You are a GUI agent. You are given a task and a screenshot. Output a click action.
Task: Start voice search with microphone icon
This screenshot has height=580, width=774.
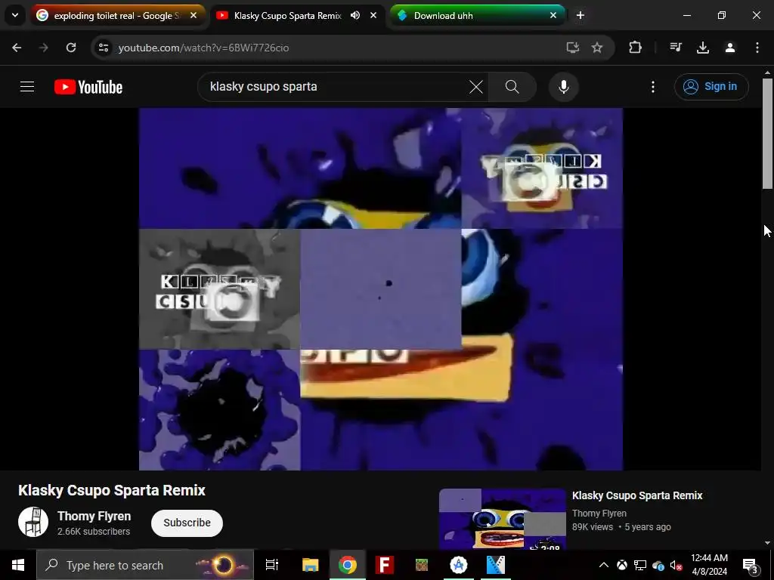pyautogui.click(x=563, y=87)
